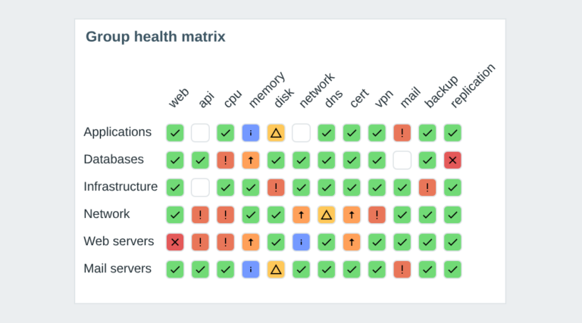Click the empty Applications api cell
582x323 pixels.
click(x=200, y=132)
